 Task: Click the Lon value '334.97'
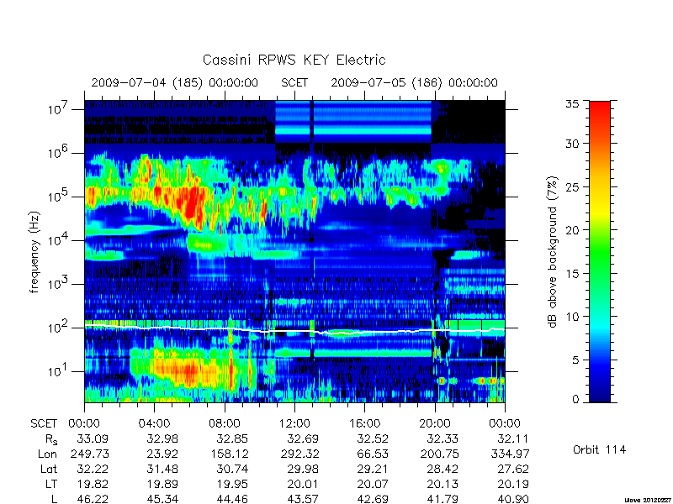(510, 454)
